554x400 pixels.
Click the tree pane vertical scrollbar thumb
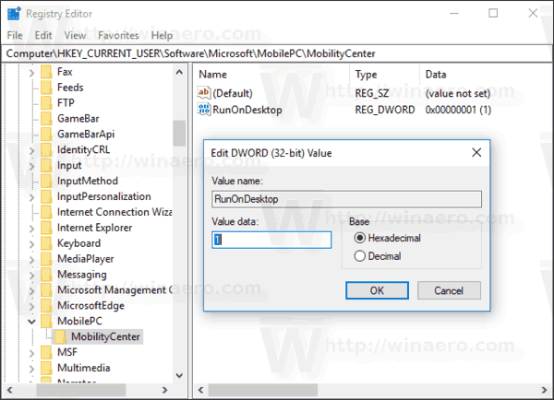pos(179,133)
